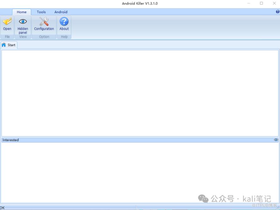Image resolution: width=280 pixels, height=210 pixels.
Task: Switch to the Home ribbon tab
Action: [22, 12]
